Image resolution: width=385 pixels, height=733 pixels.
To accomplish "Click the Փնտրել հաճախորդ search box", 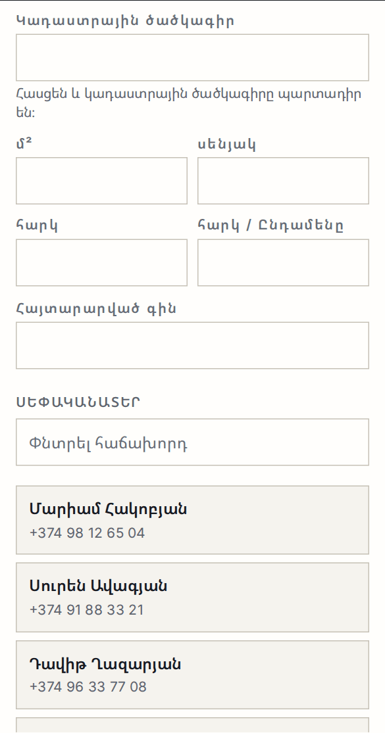I will (x=192, y=442).
